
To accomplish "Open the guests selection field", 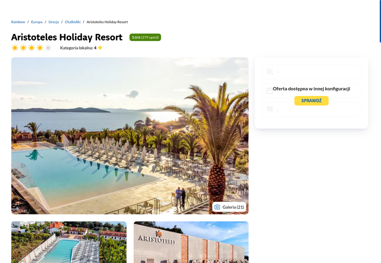I will 311,71.
